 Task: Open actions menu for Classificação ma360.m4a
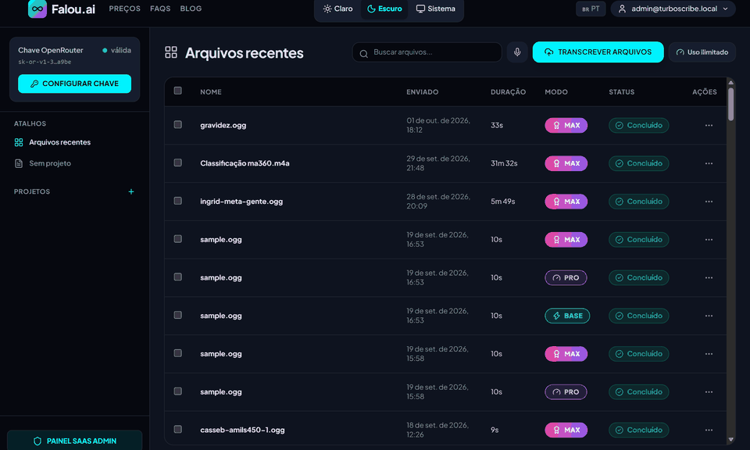point(709,163)
